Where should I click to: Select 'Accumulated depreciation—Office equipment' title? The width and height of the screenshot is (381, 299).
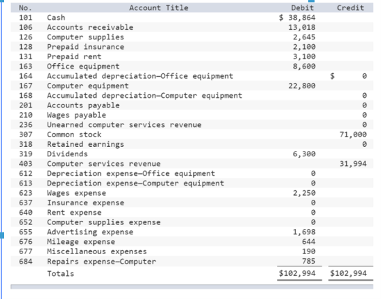click(x=140, y=76)
